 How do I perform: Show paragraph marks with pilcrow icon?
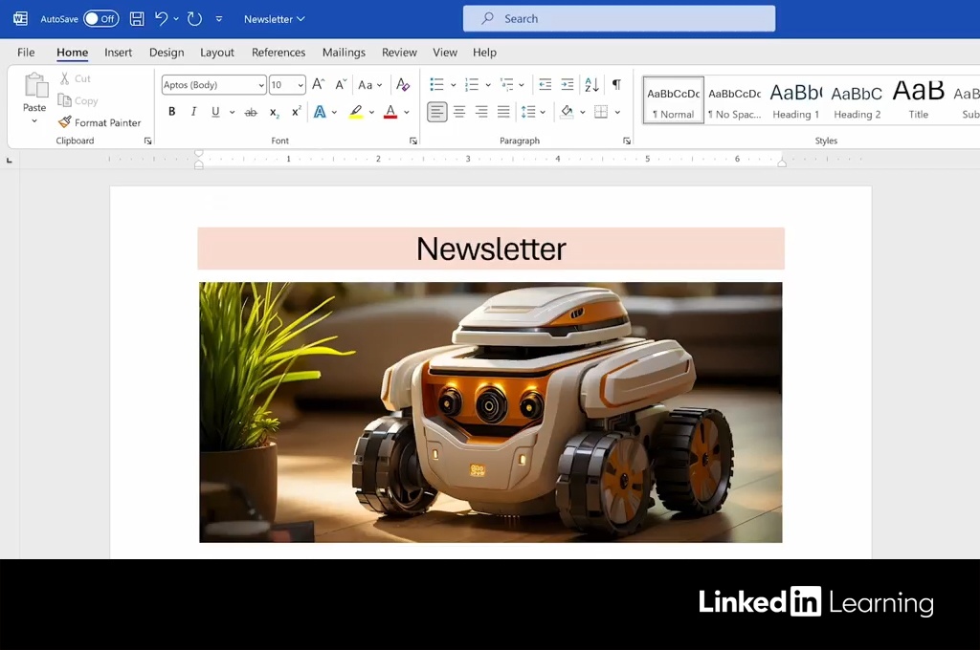616,85
